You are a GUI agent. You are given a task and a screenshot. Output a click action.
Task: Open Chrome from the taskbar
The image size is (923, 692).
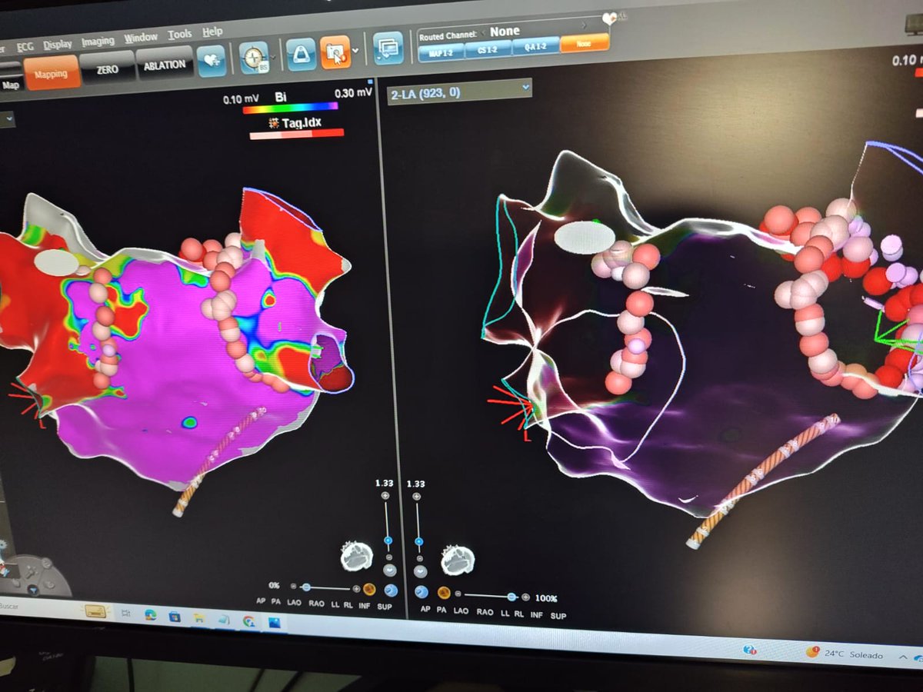click(x=249, y=621)
